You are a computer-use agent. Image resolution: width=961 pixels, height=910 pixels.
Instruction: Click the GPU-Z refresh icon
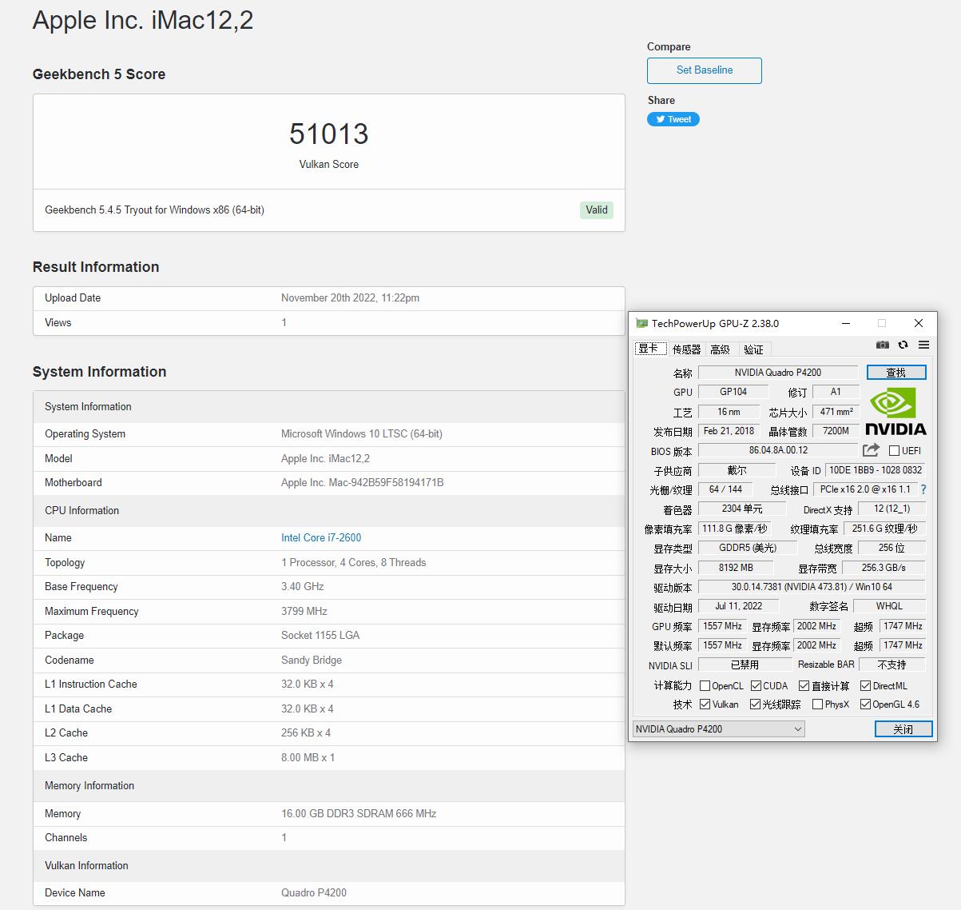[x=903, y=345]
